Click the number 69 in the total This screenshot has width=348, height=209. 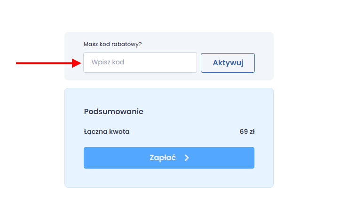click(x=244, y=132)
